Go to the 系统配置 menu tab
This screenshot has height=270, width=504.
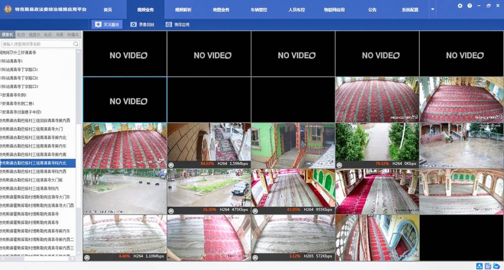click(410, 10)
